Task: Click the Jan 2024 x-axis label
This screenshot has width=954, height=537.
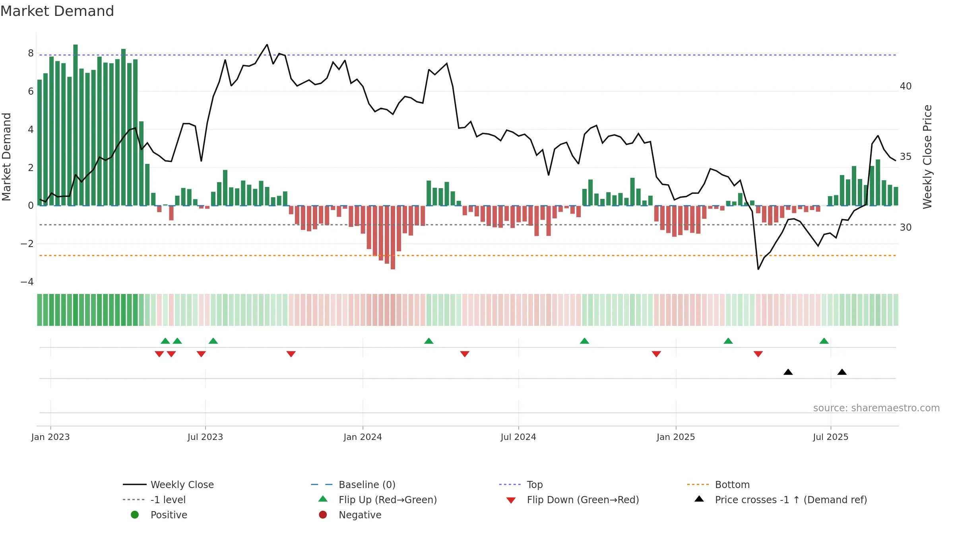Action: click(363, 437)
